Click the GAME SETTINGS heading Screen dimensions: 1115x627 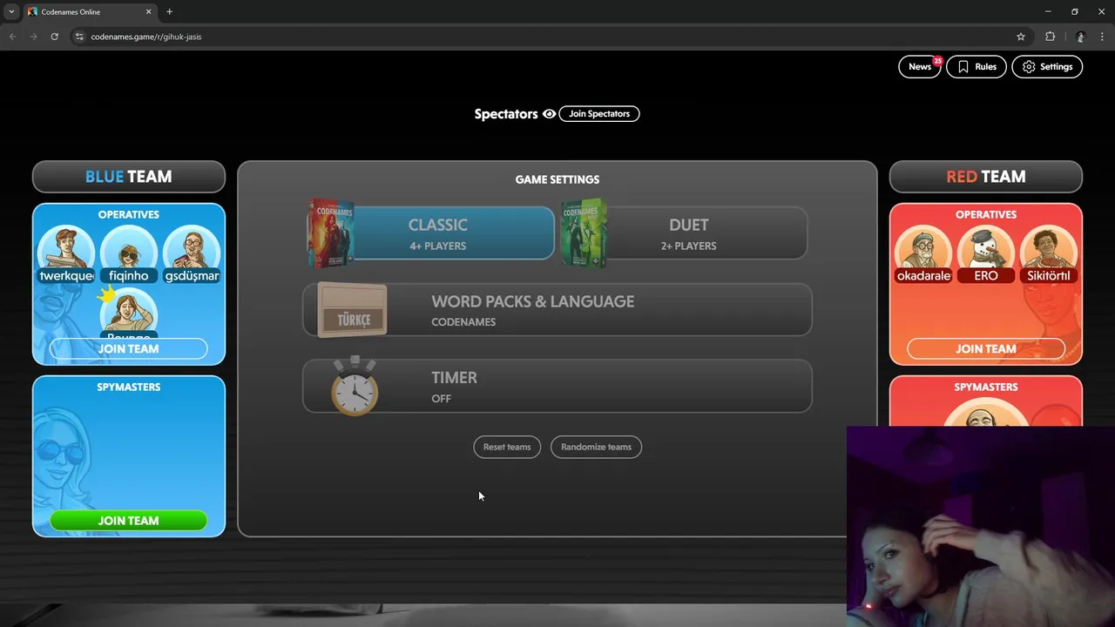(x=557, y=179)
